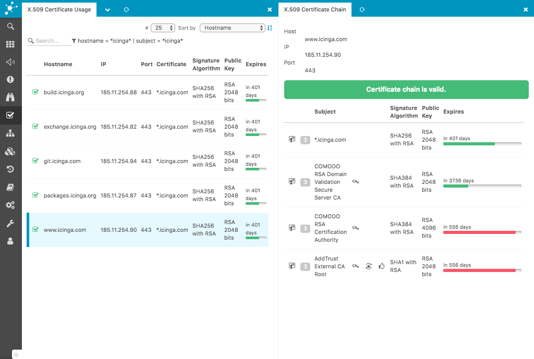The image size is (534, 359).
Task: Click the green check for git.icinga.com
Action: point(35,160)
